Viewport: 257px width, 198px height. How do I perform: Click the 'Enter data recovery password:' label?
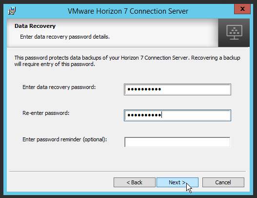(59, 87)
